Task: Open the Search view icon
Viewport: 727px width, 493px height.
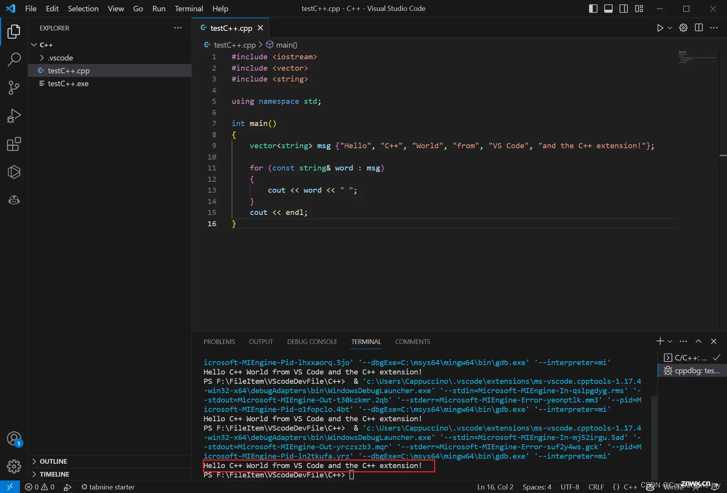Action: click(x=14, y=60)
